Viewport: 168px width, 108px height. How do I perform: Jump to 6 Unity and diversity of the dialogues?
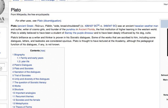[x=31, y=79]
